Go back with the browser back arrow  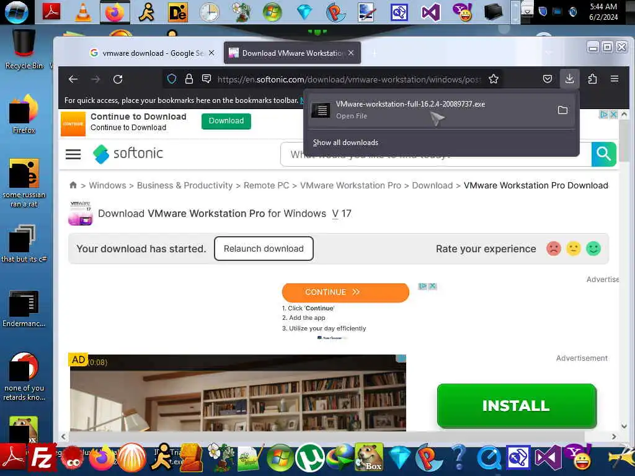[73, 79]
